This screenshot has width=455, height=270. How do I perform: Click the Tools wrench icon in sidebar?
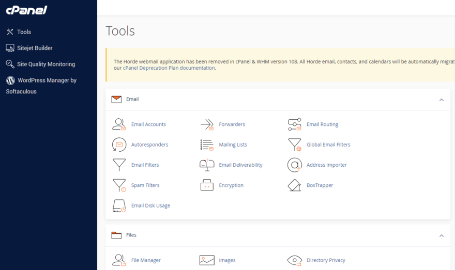[x=10, y=32]
